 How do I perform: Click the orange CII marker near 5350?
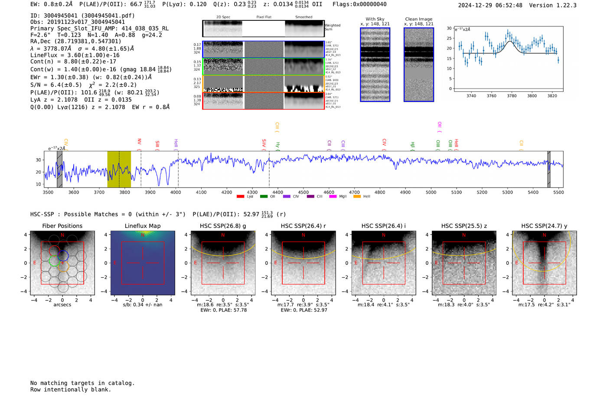pyautogui.click(x=522, y=146)
